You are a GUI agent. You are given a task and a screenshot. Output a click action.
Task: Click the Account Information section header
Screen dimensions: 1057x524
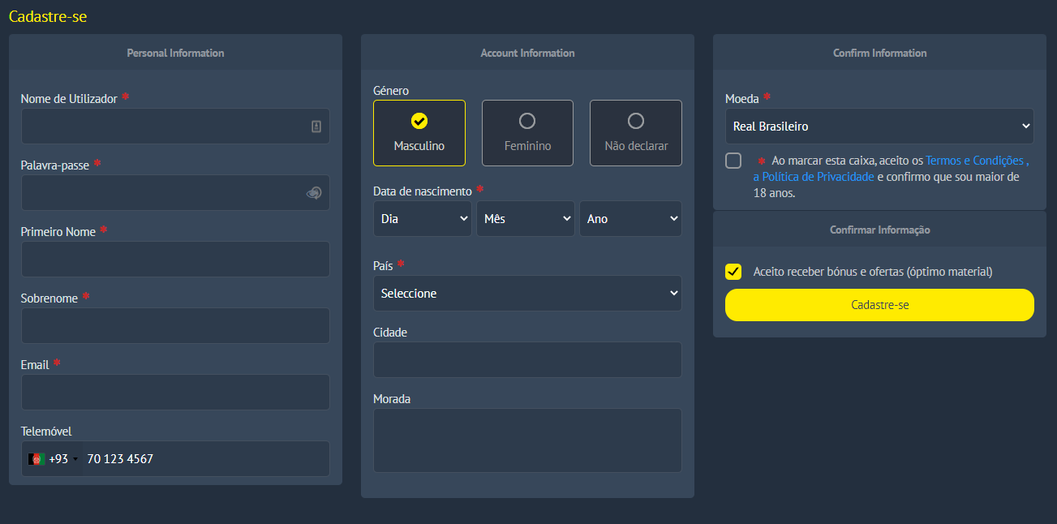[x=527, y=53]
